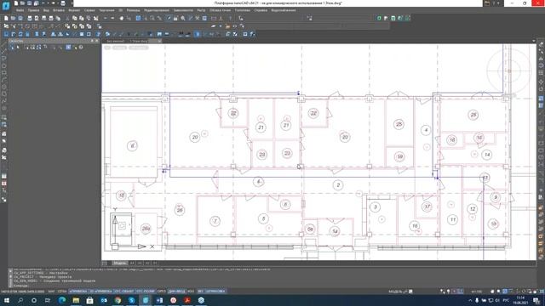Open the Файл menu
The width and height of the screenshot is (545, 306).
tap(20, 10)
